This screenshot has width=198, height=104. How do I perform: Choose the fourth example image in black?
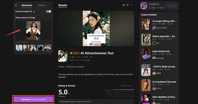click(x=40, y=48)
